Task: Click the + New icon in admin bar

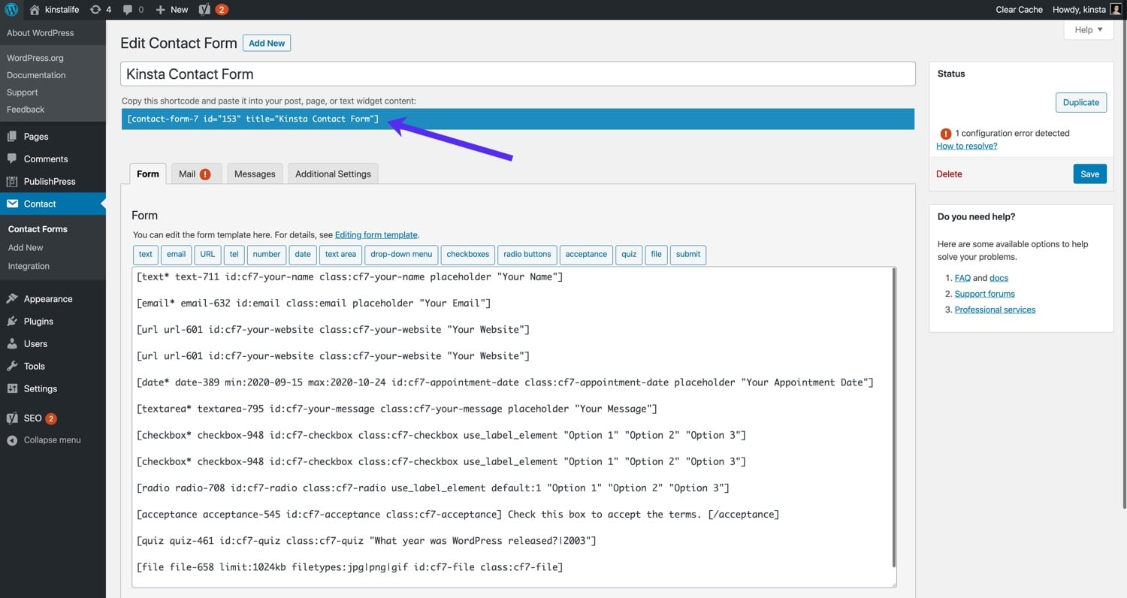Action: [171, 9]
